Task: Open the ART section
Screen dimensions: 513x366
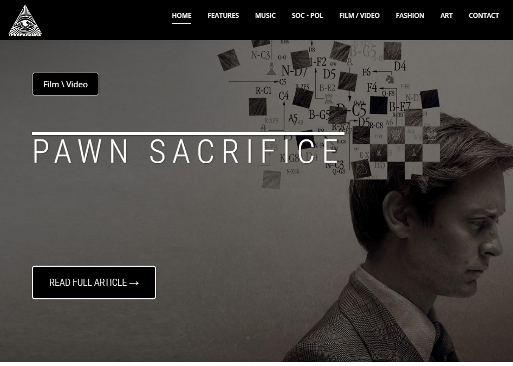Action: (446, 15)
